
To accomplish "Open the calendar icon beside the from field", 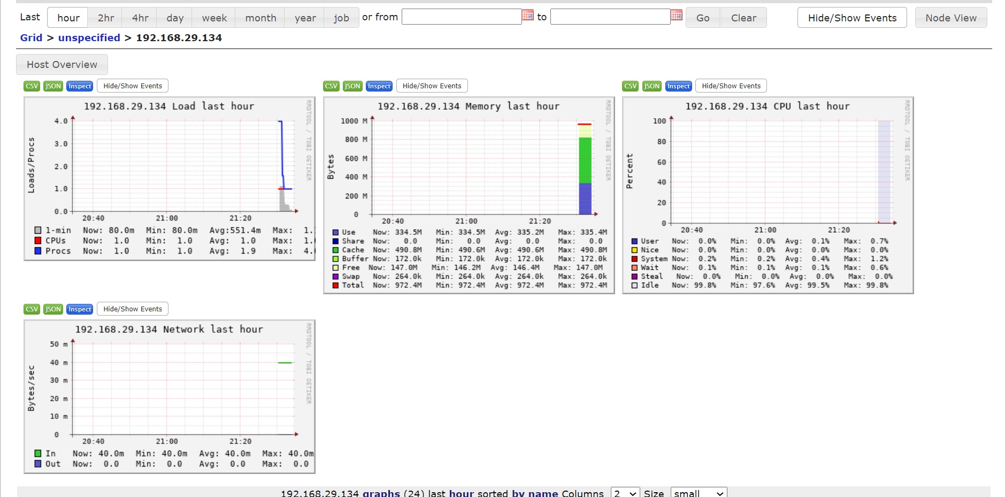I will coord(528,15).
